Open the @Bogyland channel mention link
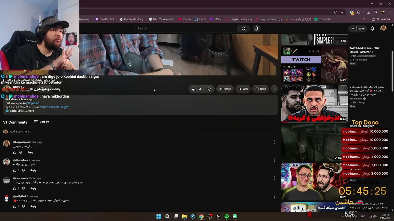Image resolution: width=394 pixels, height=221 pixels. (32, 103)
